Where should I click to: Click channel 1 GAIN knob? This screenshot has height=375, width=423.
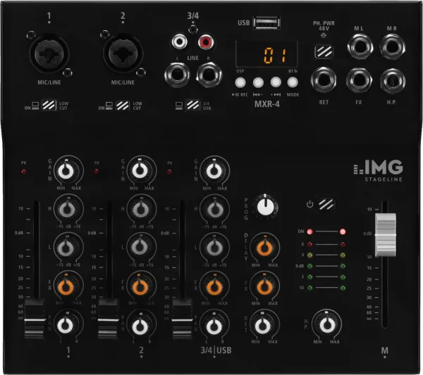(x=66, y=170)
